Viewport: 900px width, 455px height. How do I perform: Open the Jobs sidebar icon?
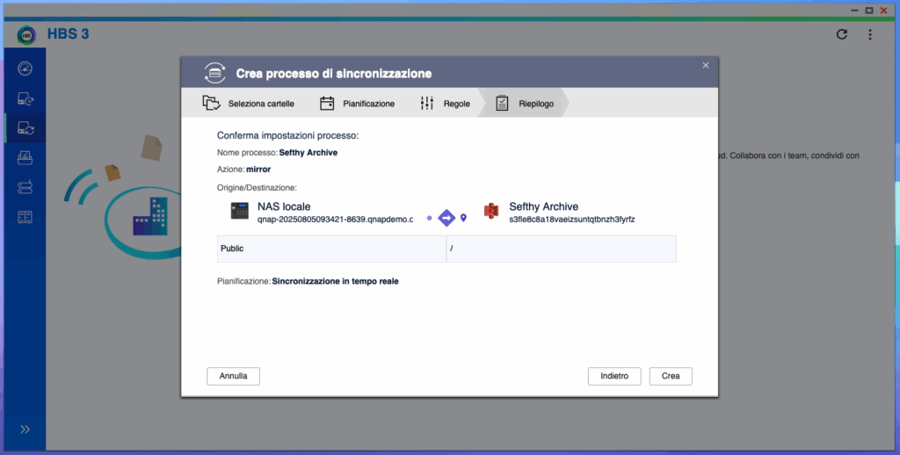tap(25, 158)
